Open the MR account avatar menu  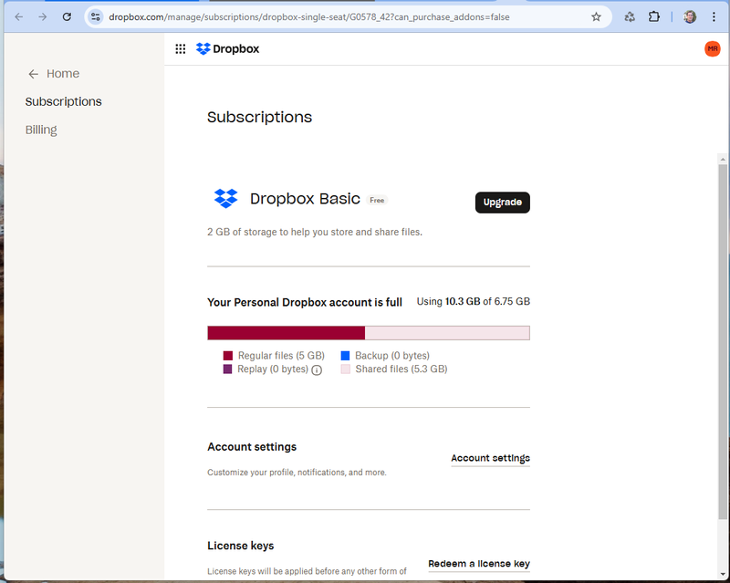point(712,49)
